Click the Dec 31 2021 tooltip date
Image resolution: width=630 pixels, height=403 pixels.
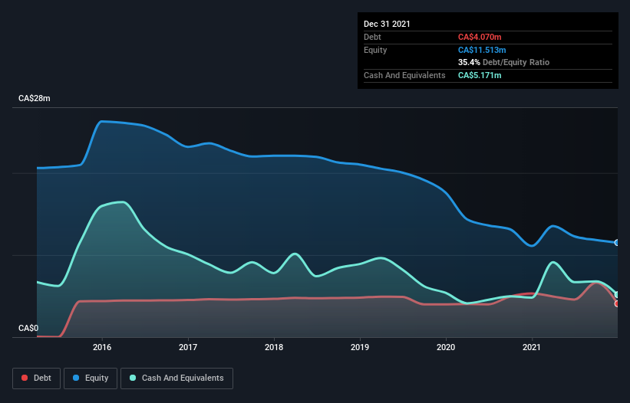coord(387,24)
